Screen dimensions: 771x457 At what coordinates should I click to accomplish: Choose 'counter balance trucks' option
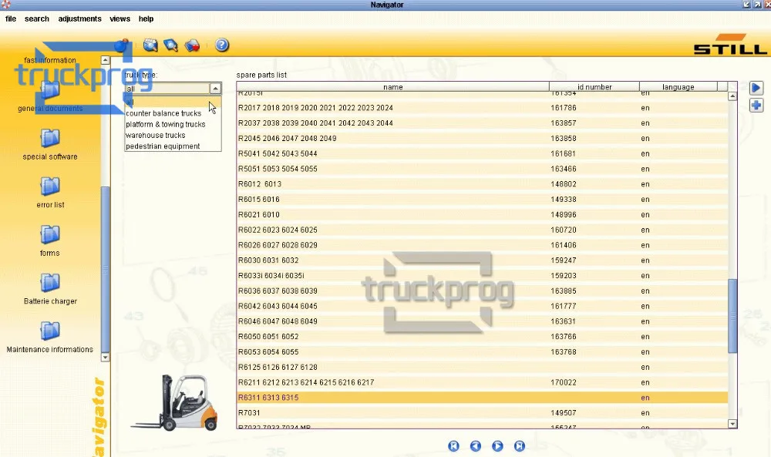pos(173,113)
